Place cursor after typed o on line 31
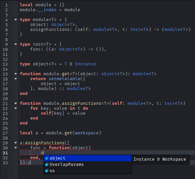195x179 pixels. 43,153
